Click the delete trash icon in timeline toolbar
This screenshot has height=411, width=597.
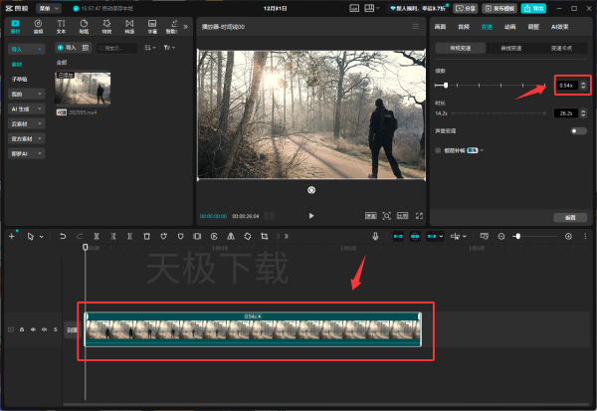click(x=146, y=237)
